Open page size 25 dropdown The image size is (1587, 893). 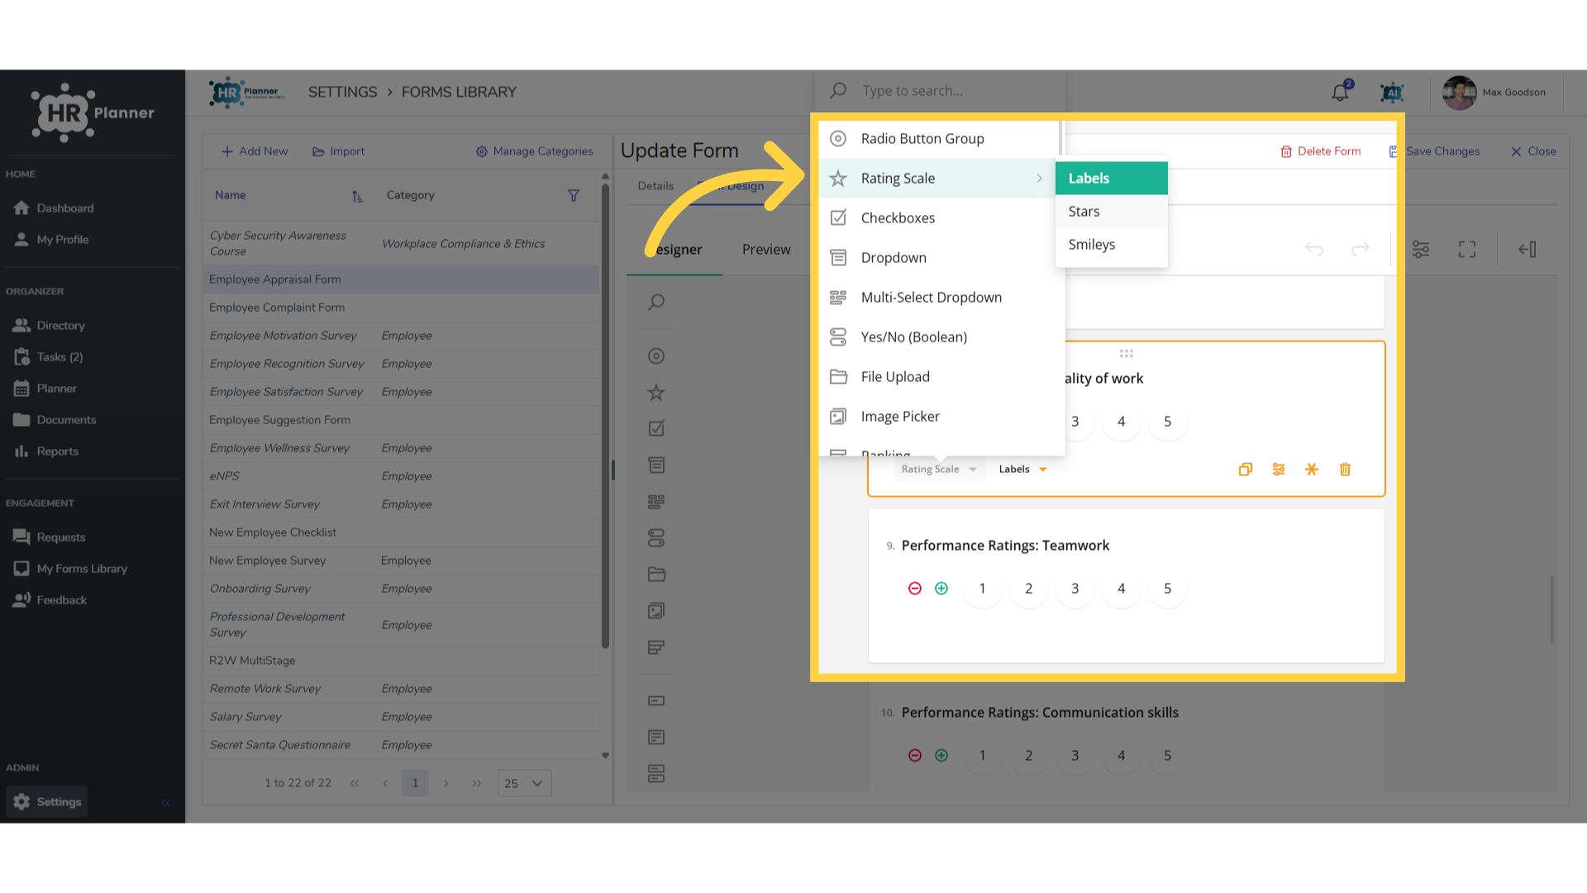tap(524, 783)
